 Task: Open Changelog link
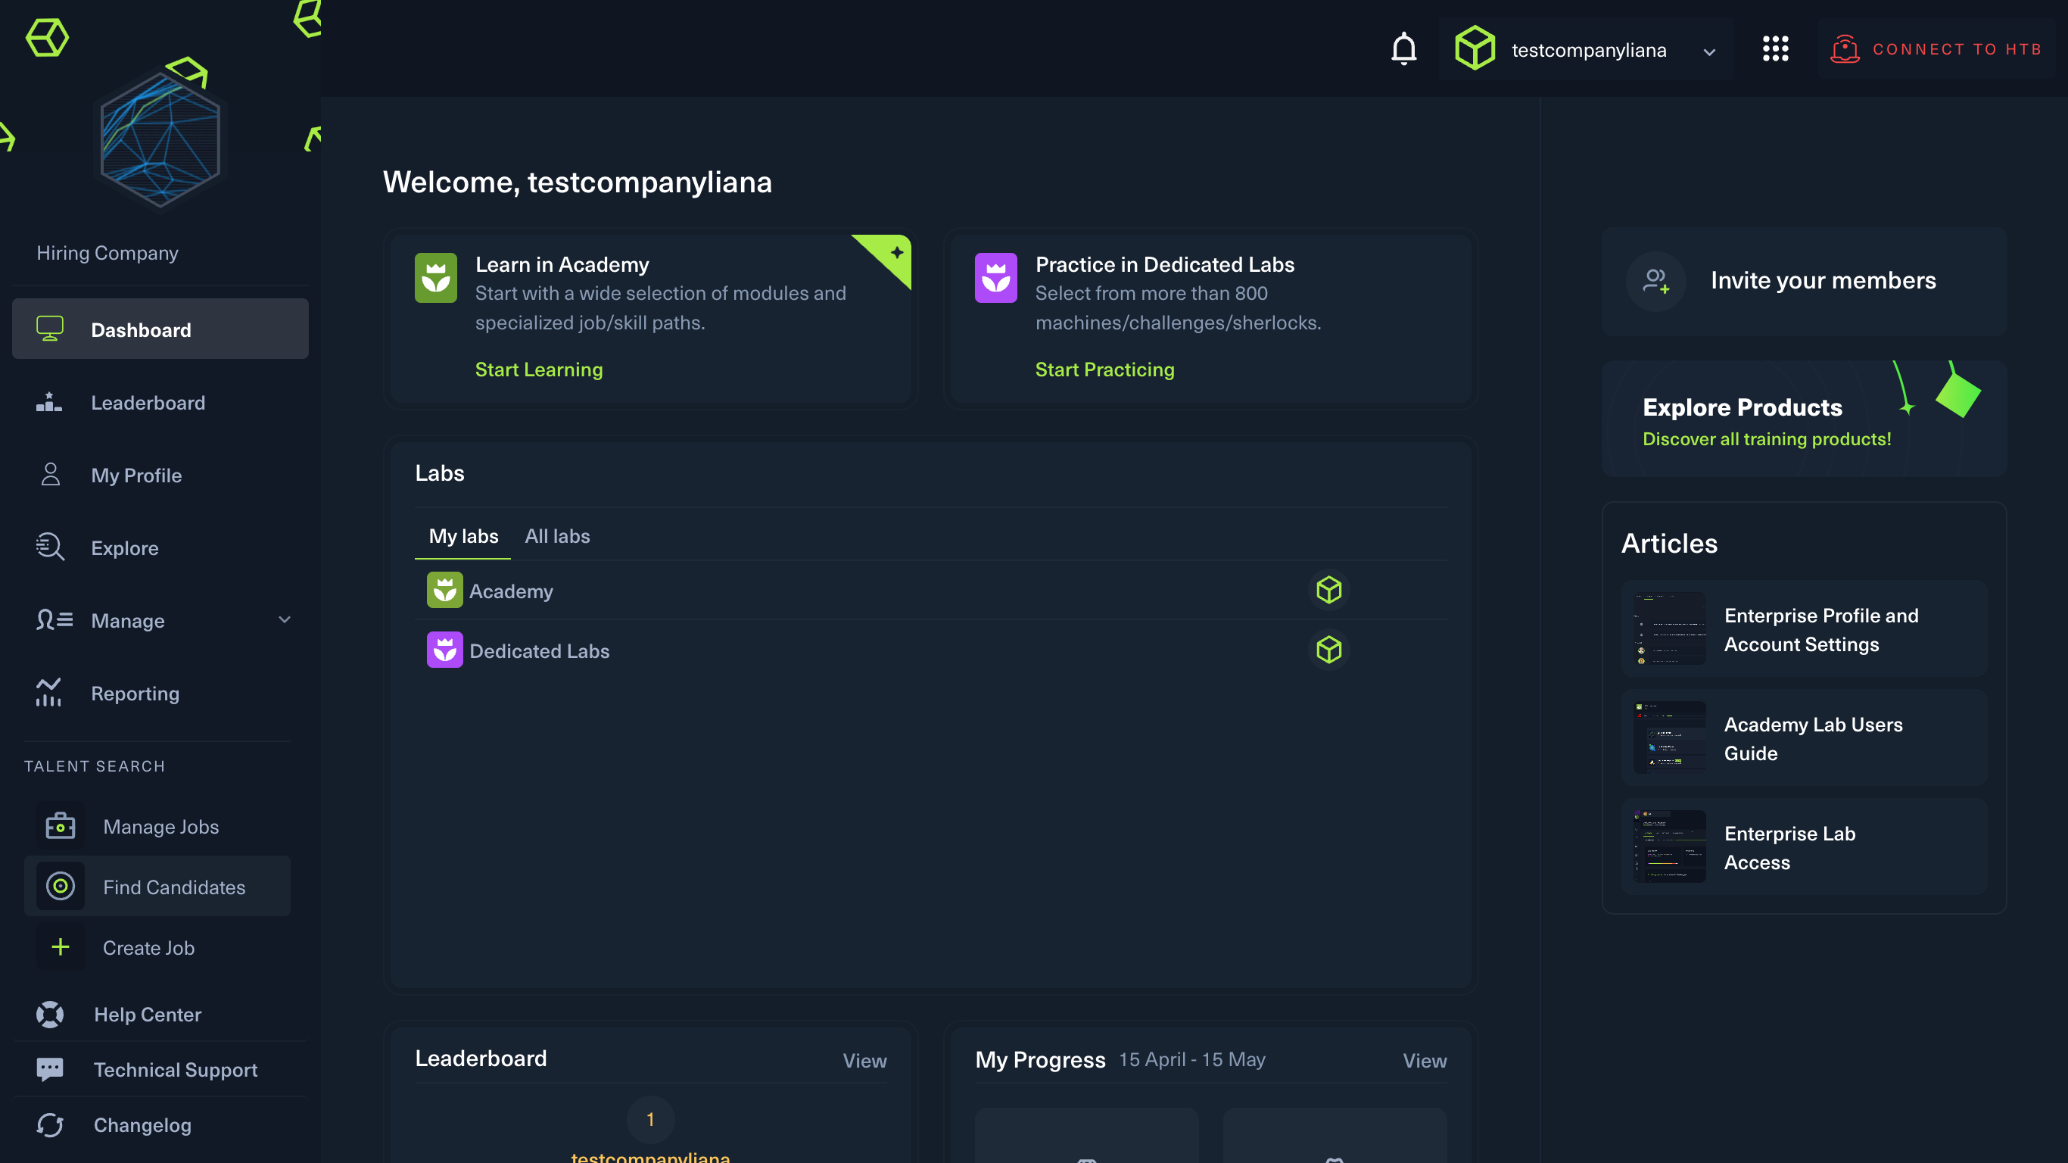point(160,1124)
